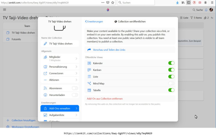This screenshot has width=216, height=139.
Task: Open Connectoren settings entry
Action: click(x=60, y=73)
